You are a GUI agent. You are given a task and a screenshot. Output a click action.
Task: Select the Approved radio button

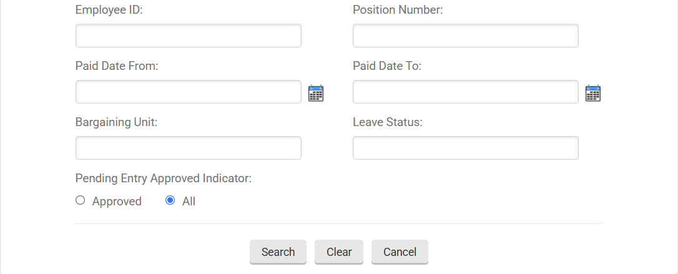pos(80,200)
